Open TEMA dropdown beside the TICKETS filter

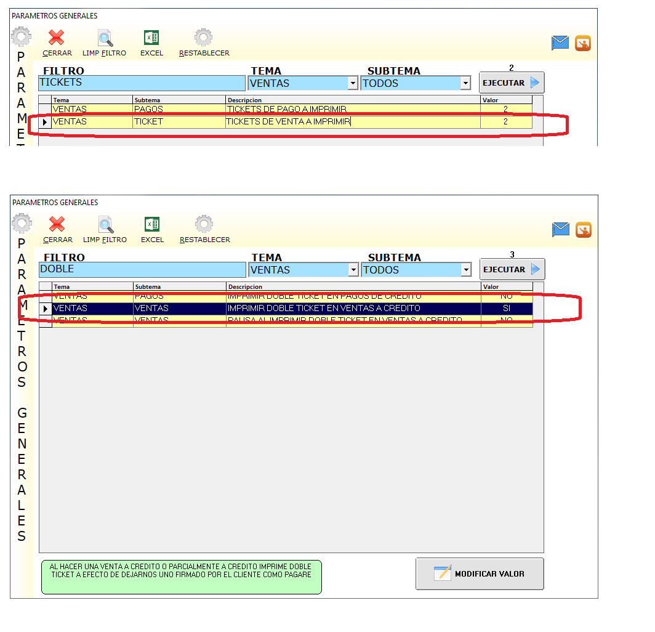pos(352,83)
